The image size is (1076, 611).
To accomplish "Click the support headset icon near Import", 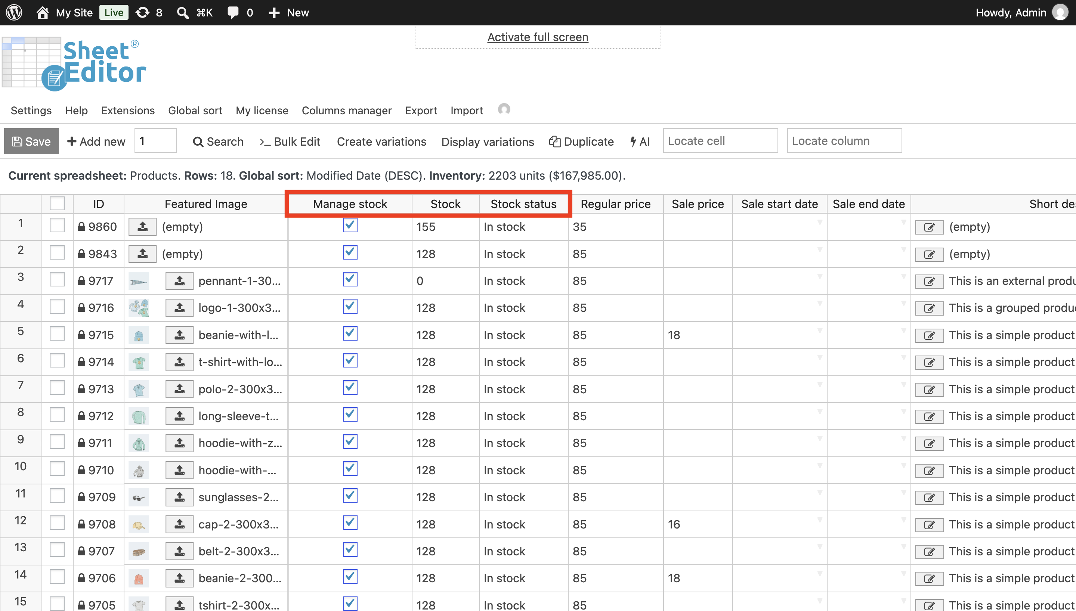I will point(504,109).
